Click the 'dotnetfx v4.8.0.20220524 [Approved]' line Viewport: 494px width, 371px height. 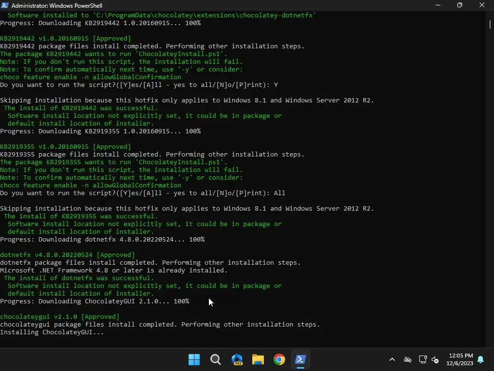(x=68, y=255)
